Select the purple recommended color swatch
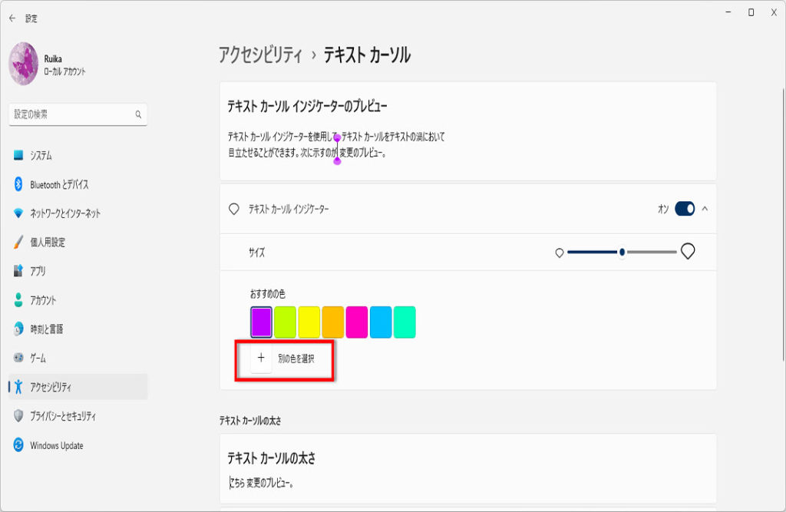 pos(262,322)
